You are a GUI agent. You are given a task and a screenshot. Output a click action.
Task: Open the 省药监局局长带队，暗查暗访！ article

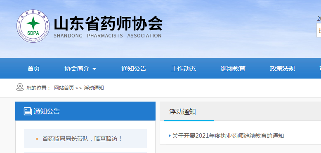82,139
